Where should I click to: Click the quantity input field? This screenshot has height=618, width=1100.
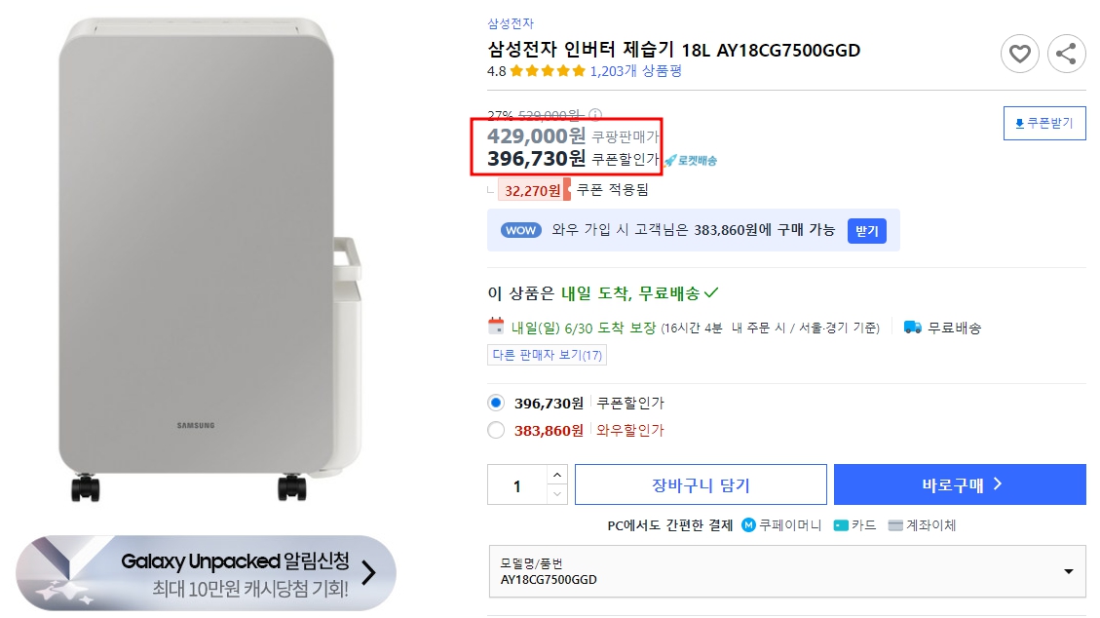point(517,485)
